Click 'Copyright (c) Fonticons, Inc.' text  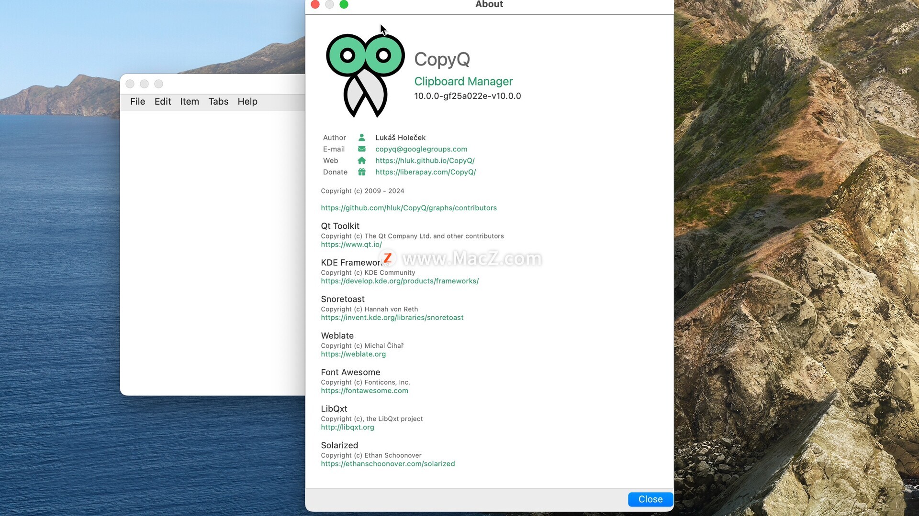pos(365,382)
